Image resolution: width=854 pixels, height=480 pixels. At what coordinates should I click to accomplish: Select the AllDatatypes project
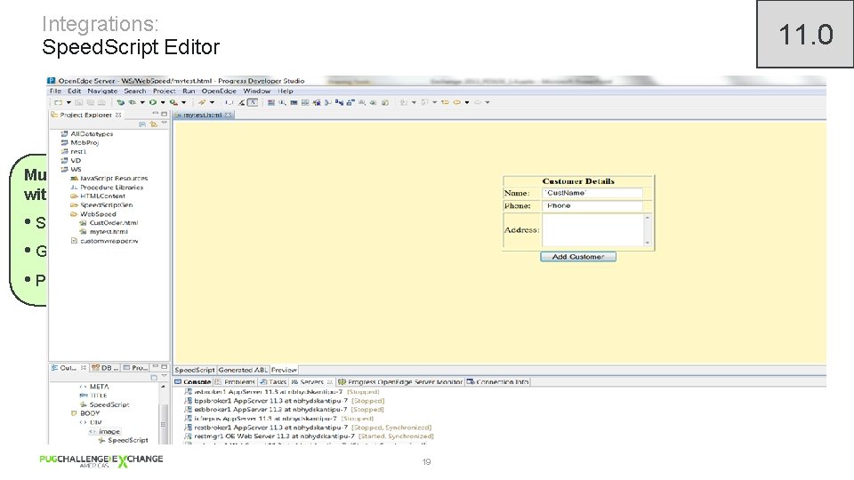[86, 134]
